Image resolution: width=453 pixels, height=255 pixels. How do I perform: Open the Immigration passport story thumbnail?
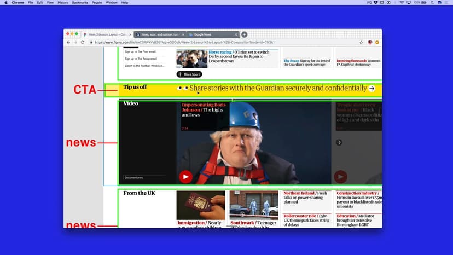coord(201,205)
